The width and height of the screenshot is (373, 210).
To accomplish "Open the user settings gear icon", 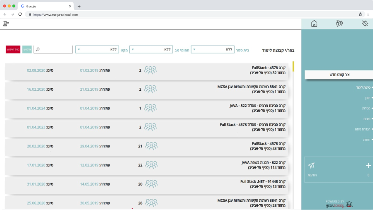I will point(339,23).
